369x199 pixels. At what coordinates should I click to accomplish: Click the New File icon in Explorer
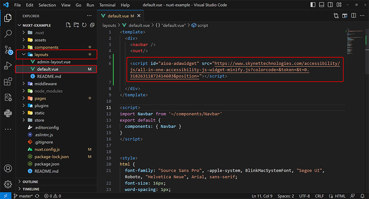pos(68,25)
